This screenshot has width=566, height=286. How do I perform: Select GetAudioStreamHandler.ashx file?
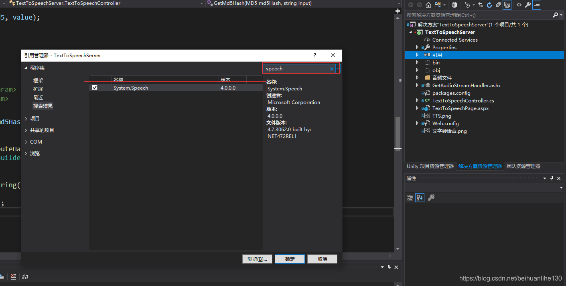(x=467, y=86)
